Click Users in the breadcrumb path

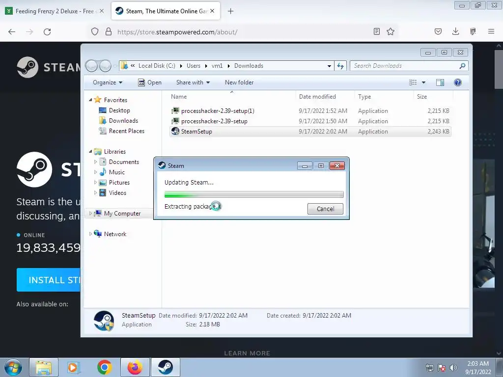[x=194, y=66]
